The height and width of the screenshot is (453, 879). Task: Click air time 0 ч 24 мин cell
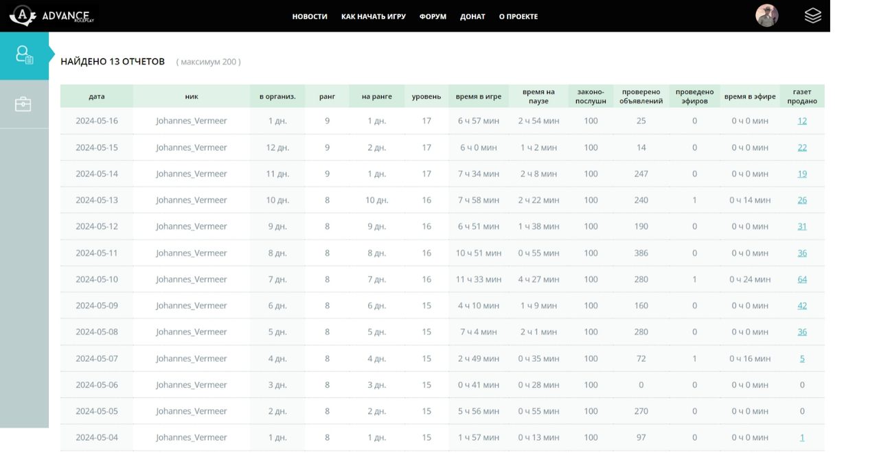[750, 279]
